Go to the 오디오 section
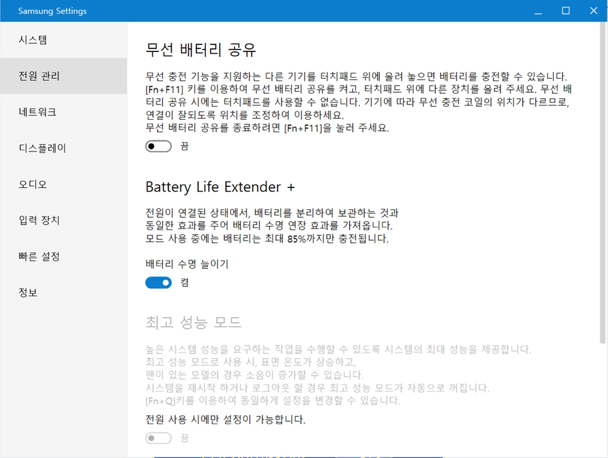Image resolution: width=608 pixels, height=458 pixels. click(32, 184)
